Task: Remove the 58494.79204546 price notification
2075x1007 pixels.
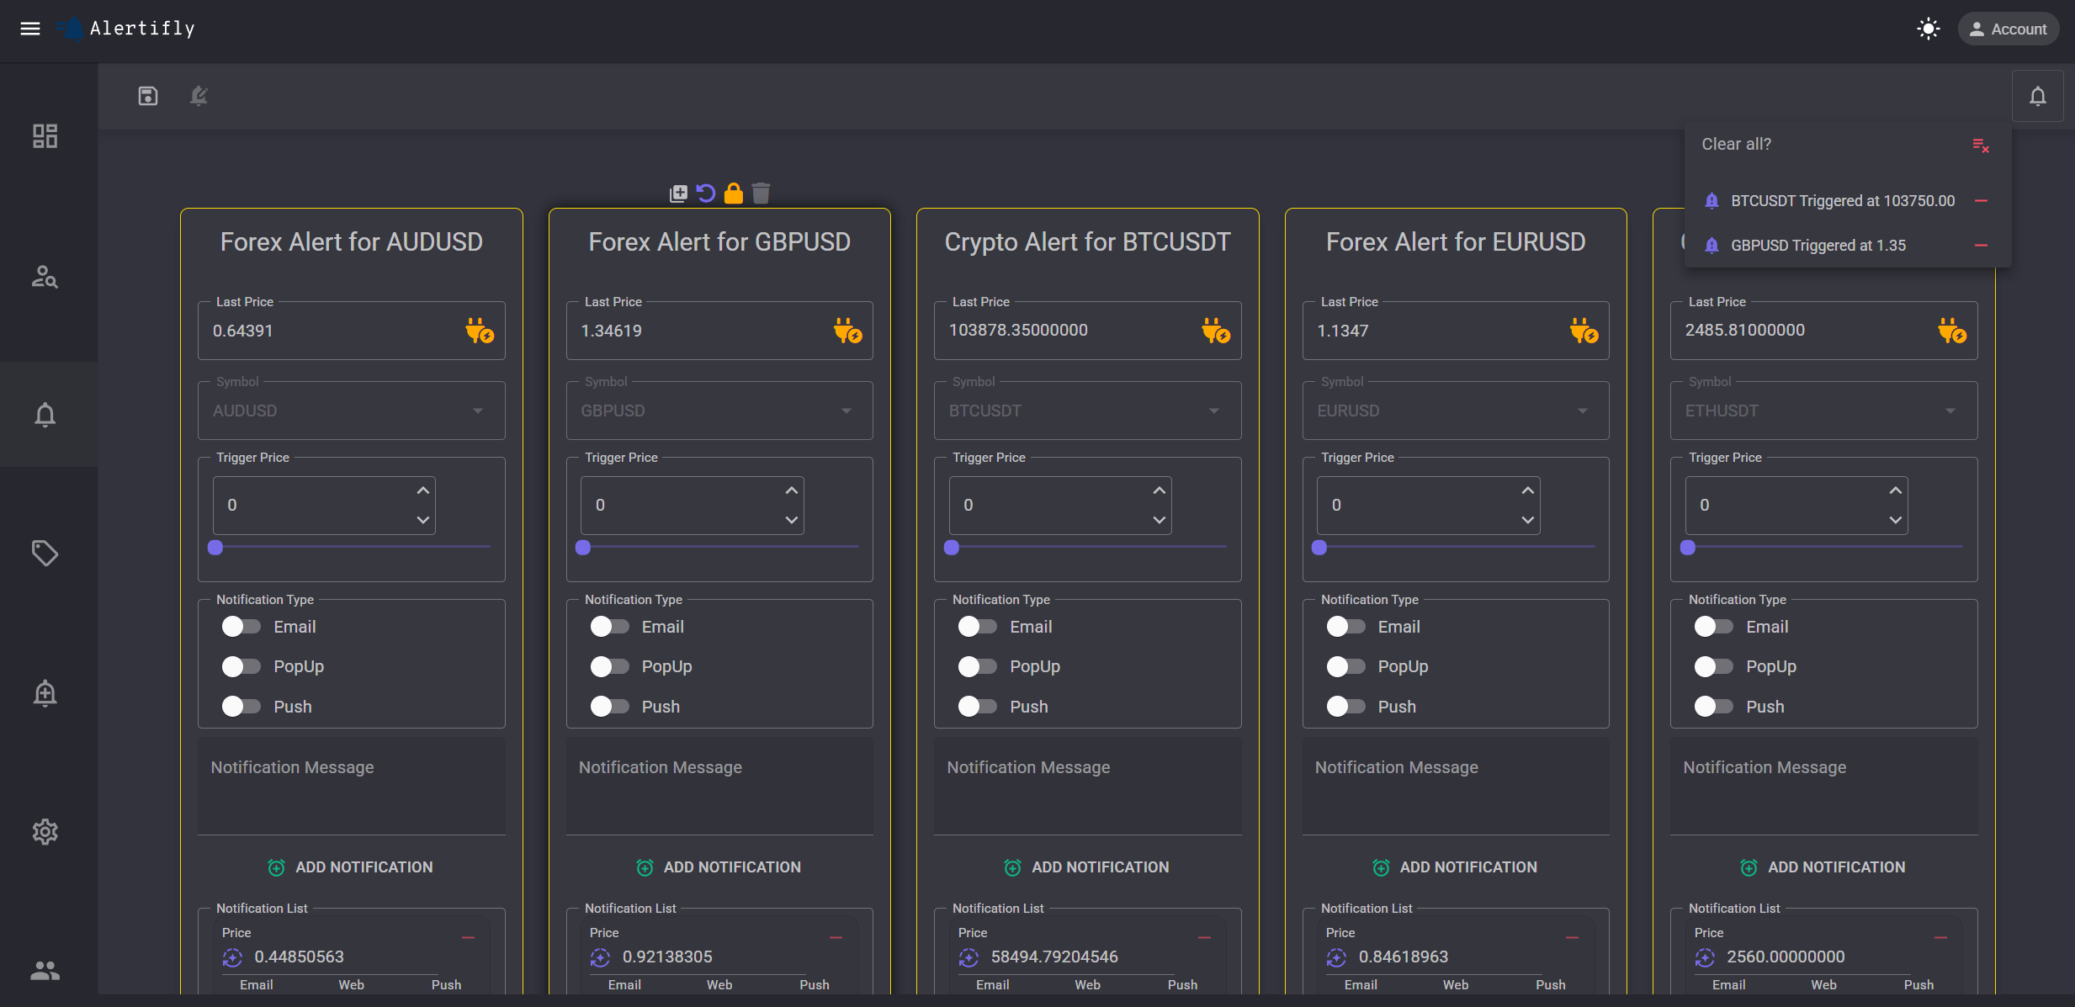Action: [1204, 937]
